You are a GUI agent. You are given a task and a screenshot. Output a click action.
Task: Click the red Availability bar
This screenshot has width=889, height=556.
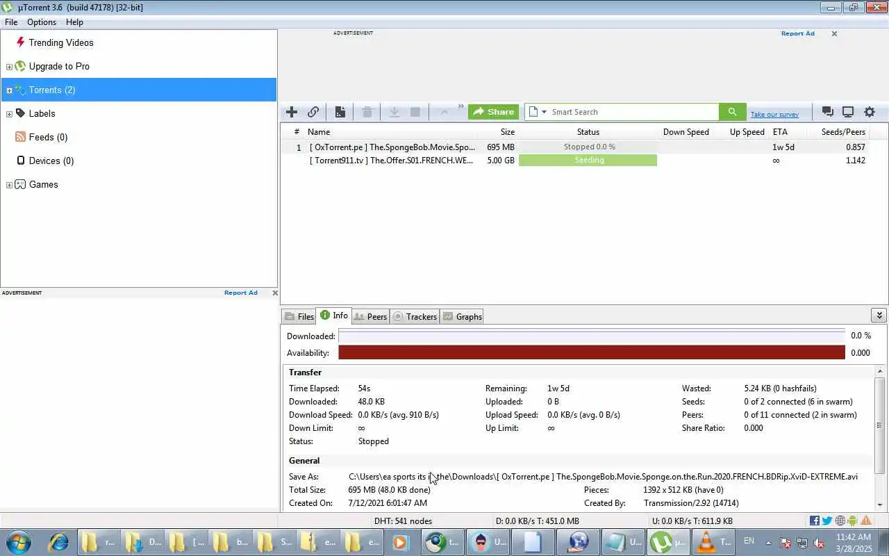[x=592, y=352]
